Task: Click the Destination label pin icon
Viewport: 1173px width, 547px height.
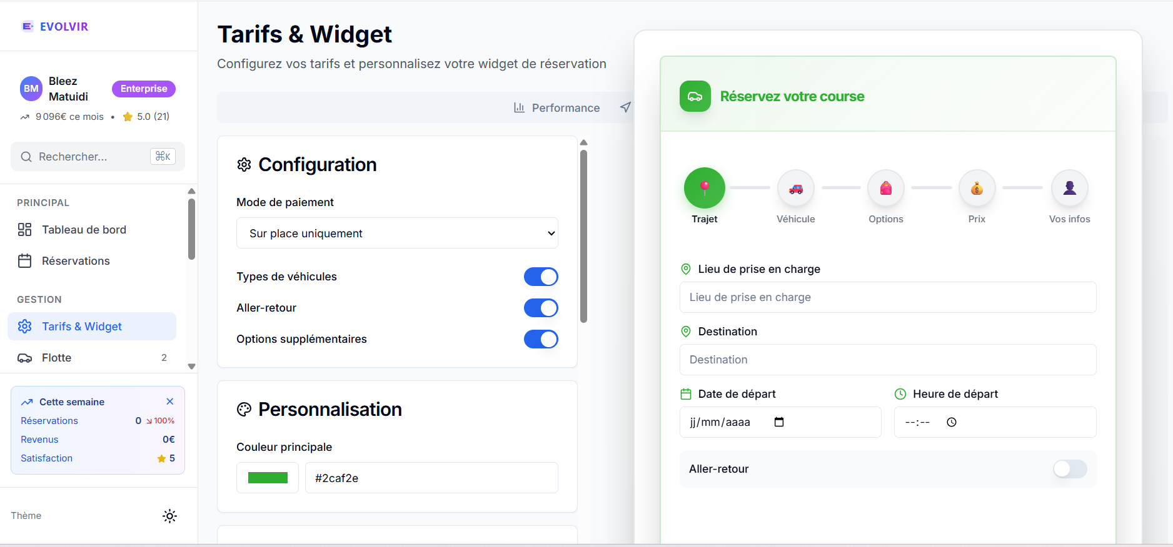Action: (x=686, y=332)
